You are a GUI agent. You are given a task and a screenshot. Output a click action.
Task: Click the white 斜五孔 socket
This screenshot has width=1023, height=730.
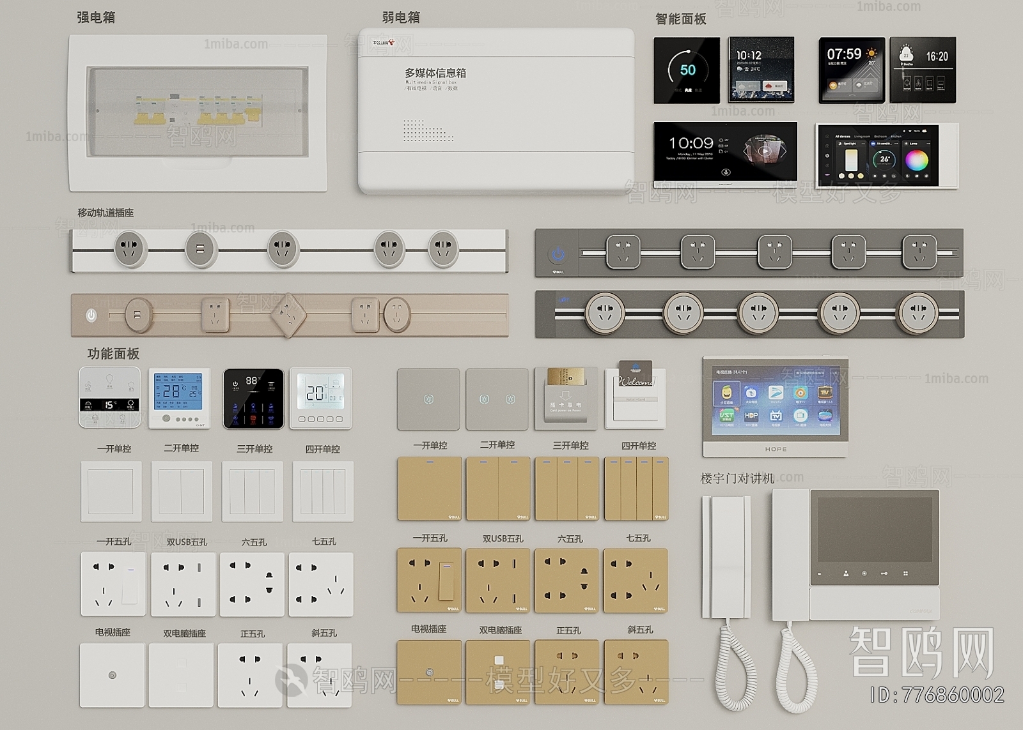(319, 675)
